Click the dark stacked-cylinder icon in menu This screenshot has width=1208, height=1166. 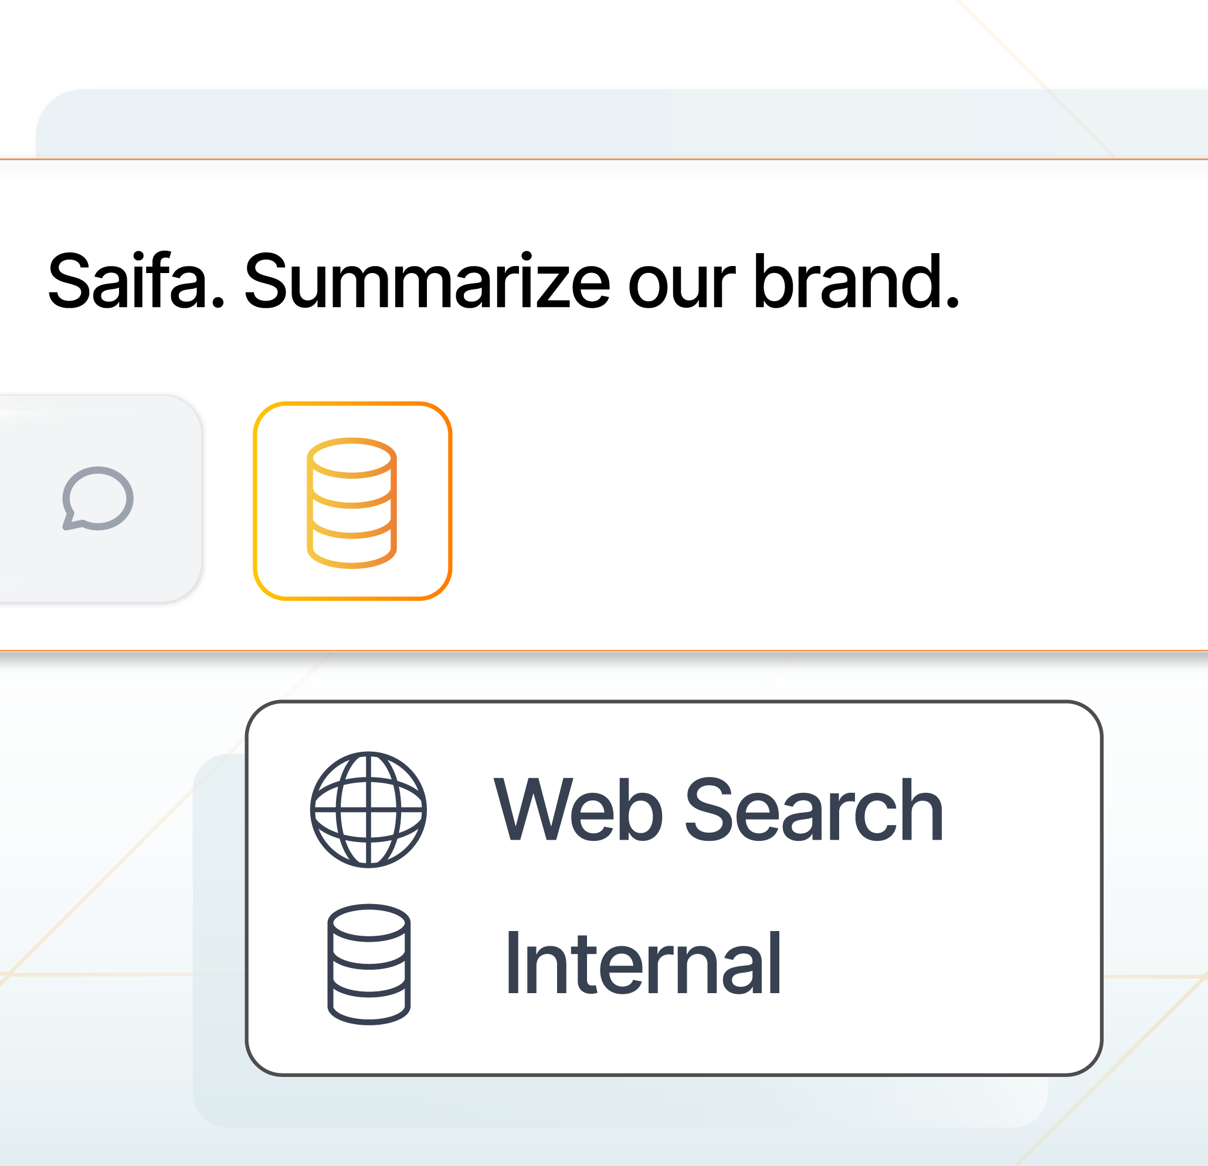(369, 964)
